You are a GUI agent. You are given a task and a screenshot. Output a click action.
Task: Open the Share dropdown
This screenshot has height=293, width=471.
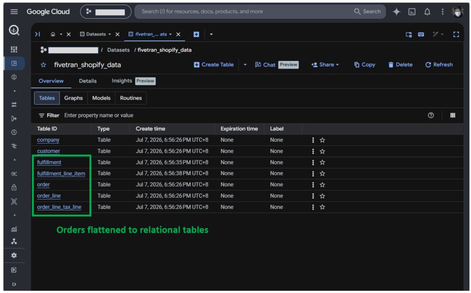tap(325, 65)
